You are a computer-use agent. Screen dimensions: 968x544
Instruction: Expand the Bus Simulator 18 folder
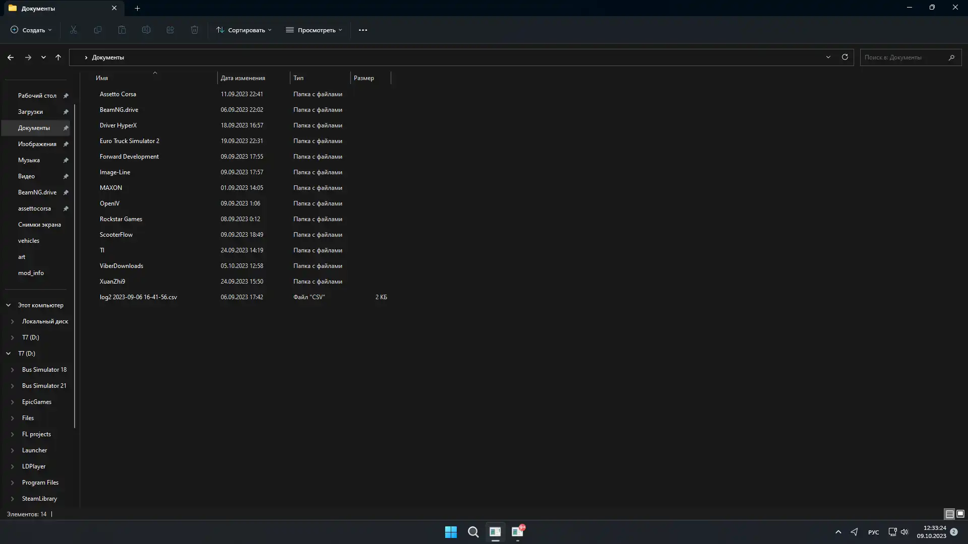[13, 369]
